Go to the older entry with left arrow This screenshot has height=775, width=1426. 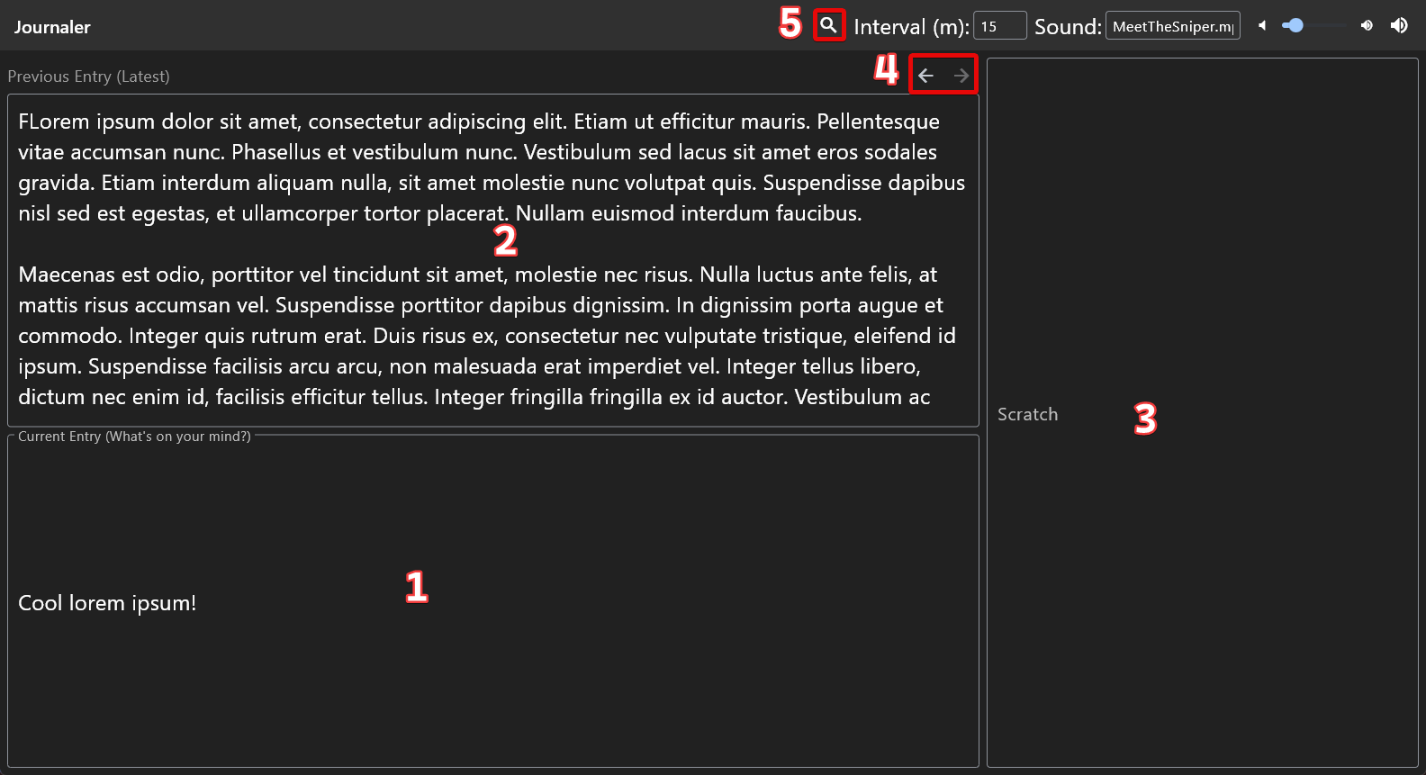[925, 76]
